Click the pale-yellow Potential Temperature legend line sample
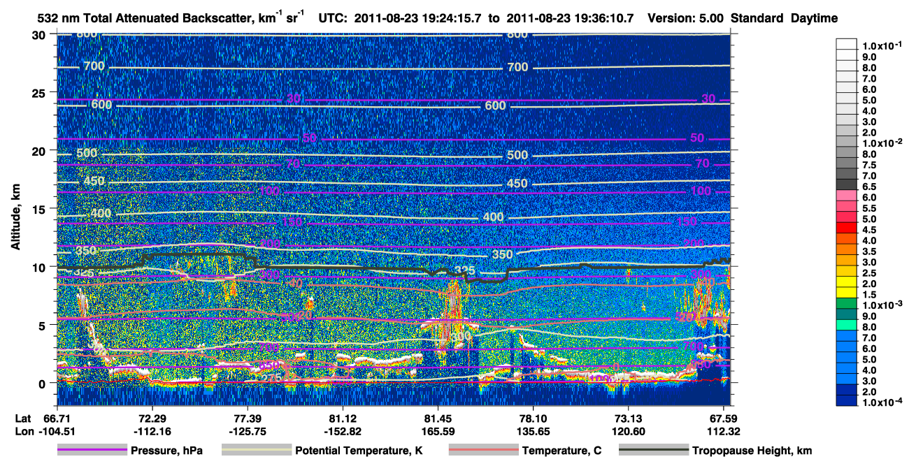Screen dimensions: 909x466 pos(256,451)
